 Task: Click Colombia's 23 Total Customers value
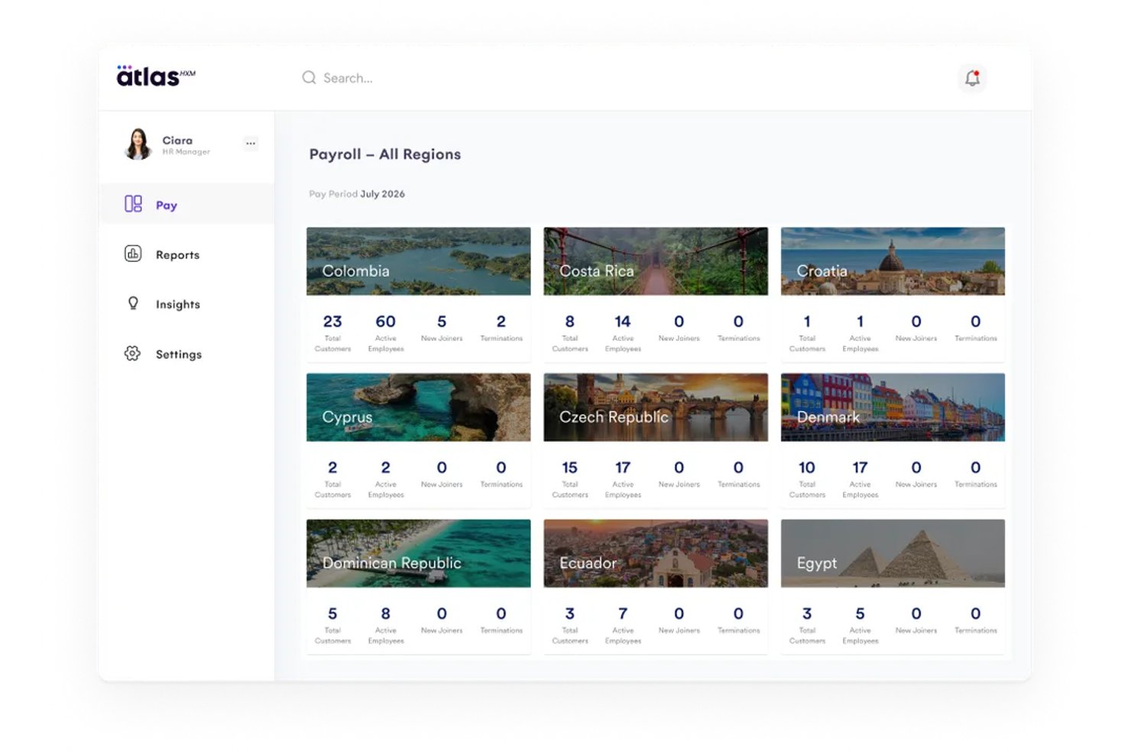click(332, 322)
